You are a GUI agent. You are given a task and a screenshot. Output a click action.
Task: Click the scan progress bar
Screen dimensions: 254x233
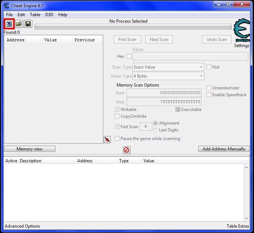pyautogui.click(x=133, y=27)
